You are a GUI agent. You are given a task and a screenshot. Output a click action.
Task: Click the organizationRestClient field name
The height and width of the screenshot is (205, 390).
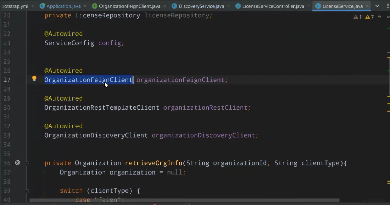click(205, 108)
